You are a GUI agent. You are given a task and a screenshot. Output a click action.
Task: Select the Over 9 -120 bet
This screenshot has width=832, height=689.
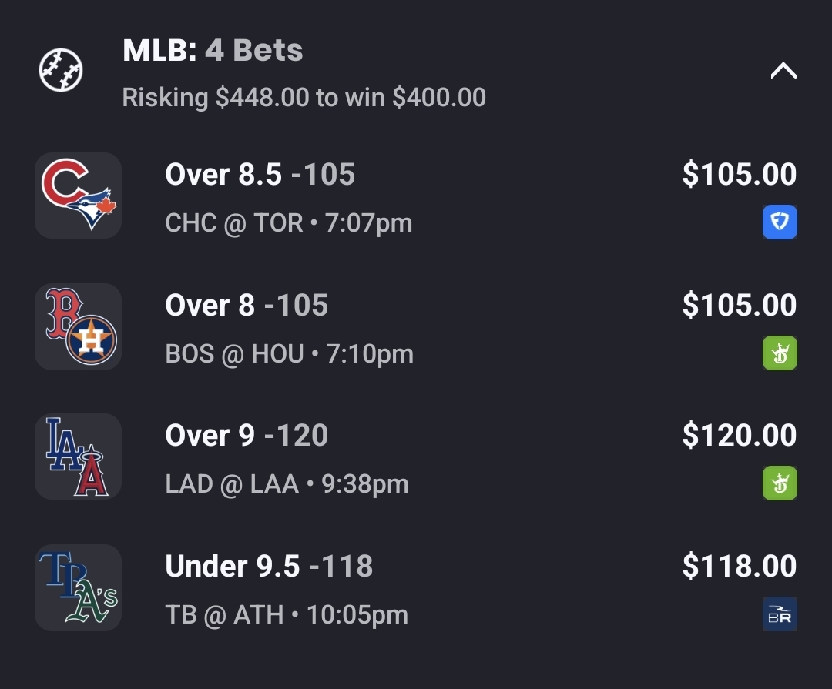[247, 436]
